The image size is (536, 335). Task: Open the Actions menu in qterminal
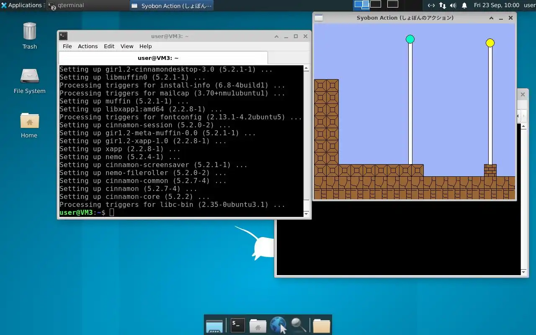point(88,46)
